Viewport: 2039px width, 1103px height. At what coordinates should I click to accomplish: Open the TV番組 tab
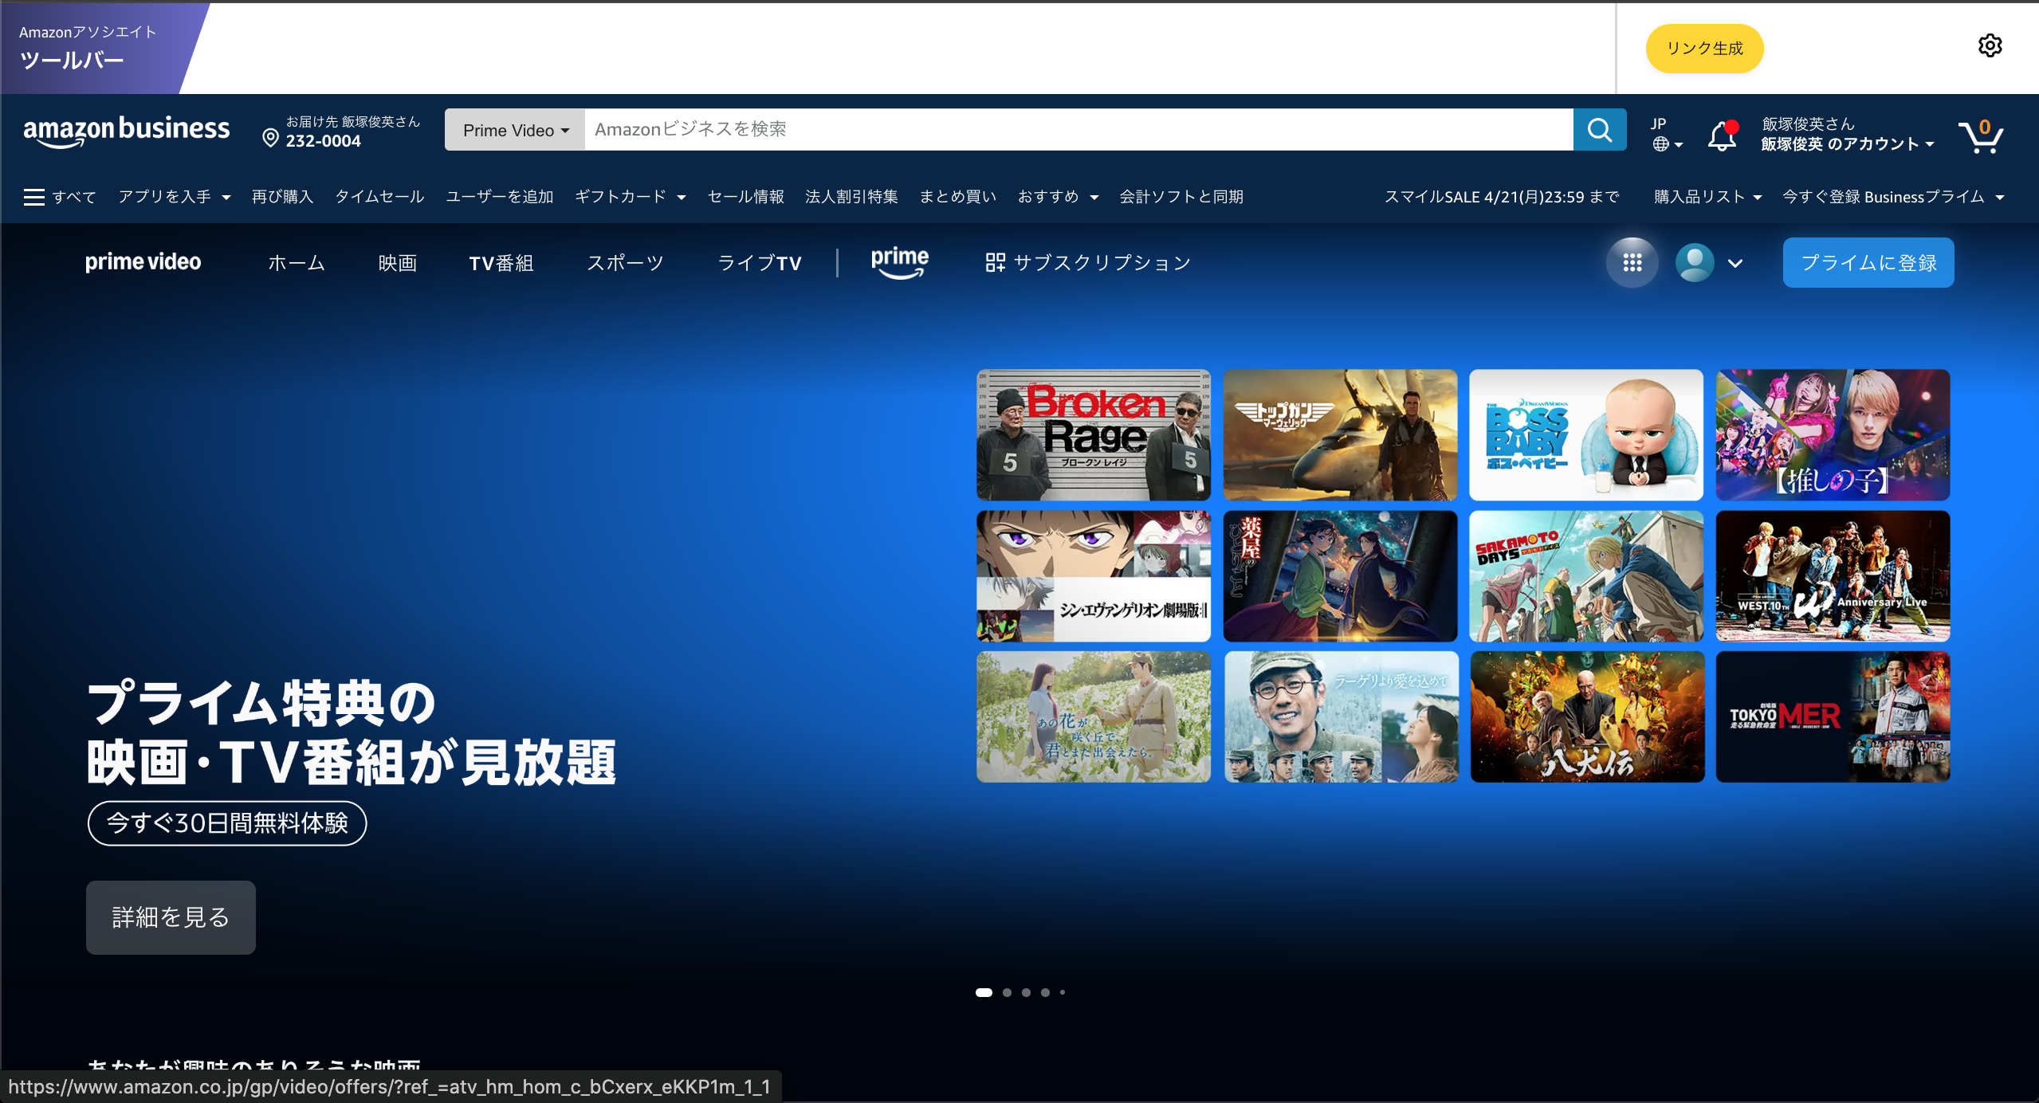point(501,263)
